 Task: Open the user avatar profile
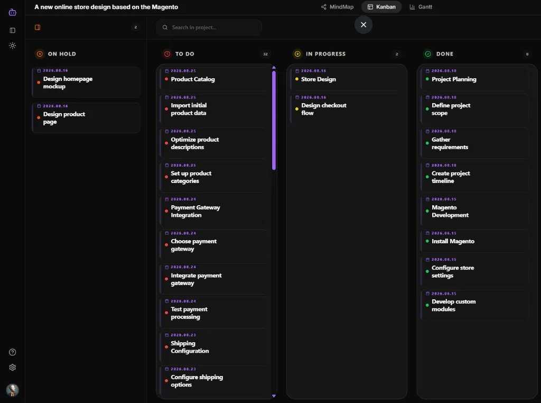pos(13,390)
